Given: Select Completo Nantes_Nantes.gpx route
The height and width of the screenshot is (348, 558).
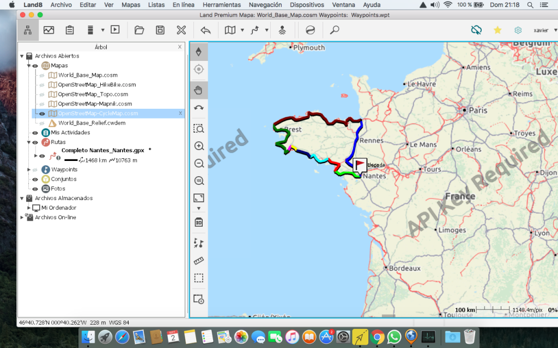Looking at the screenshot, I should (x=102, y=150).
